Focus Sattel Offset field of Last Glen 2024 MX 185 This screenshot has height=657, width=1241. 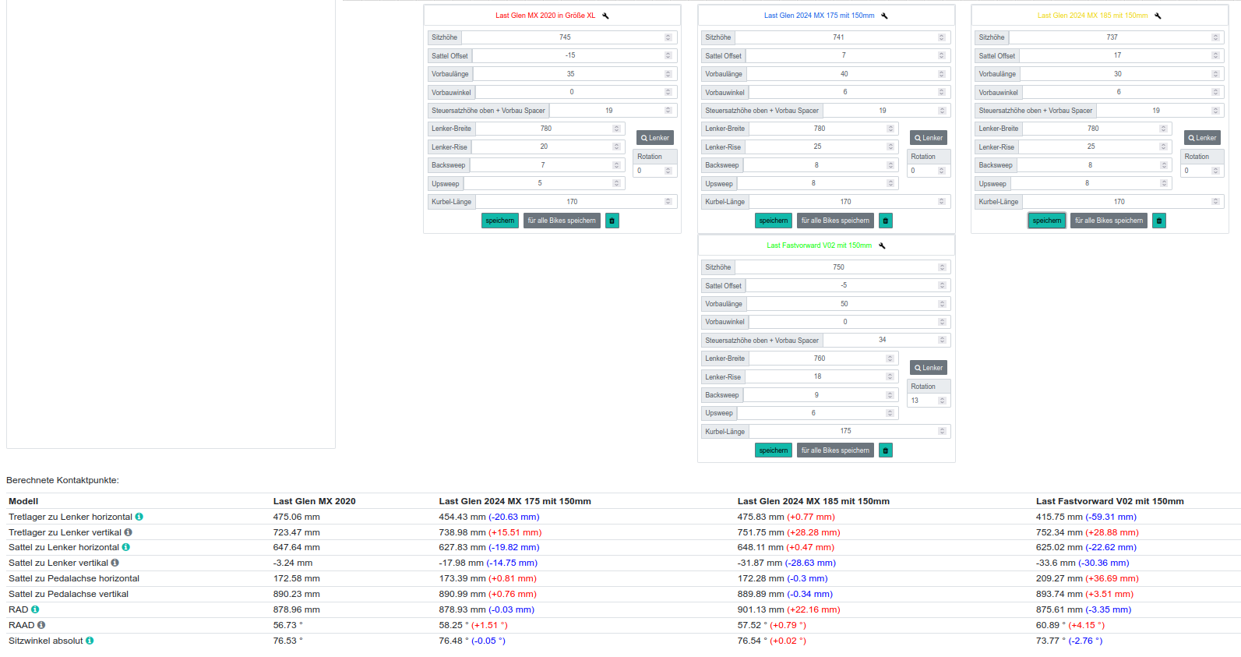(x=1122, y=55)
